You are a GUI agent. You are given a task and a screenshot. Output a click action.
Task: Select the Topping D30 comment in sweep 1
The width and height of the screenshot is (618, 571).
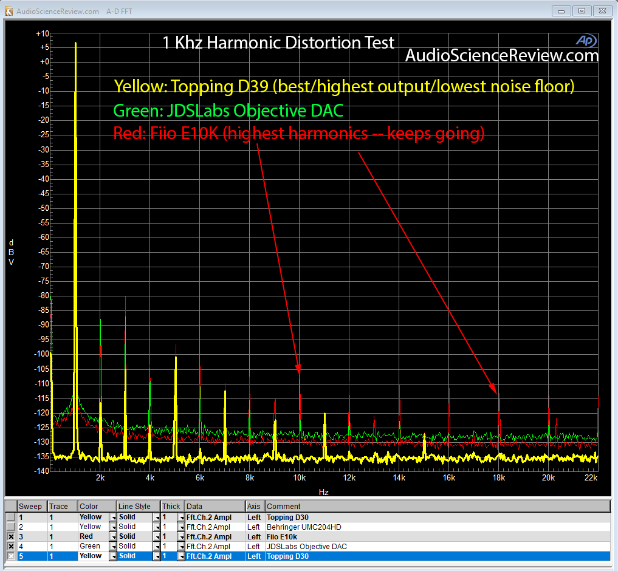click(438, 518)
